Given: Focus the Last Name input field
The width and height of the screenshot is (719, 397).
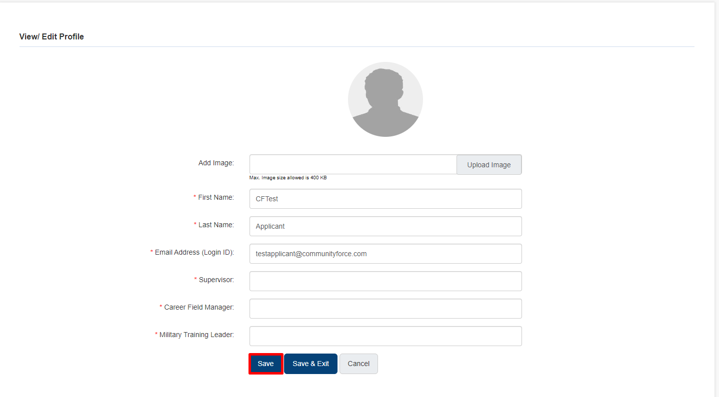Looking at the screenshot, I should pyautogui.click(x=385, y=226).
